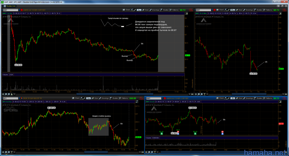Click status-row corner icon on AMT 1m chart

coord(187,13)
